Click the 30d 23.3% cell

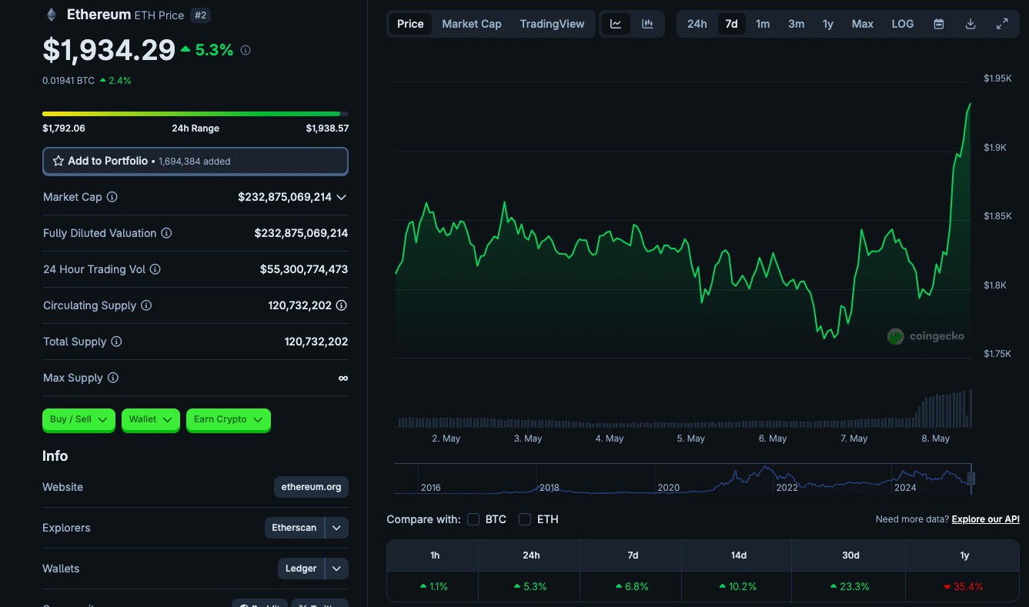pos(850,586)
